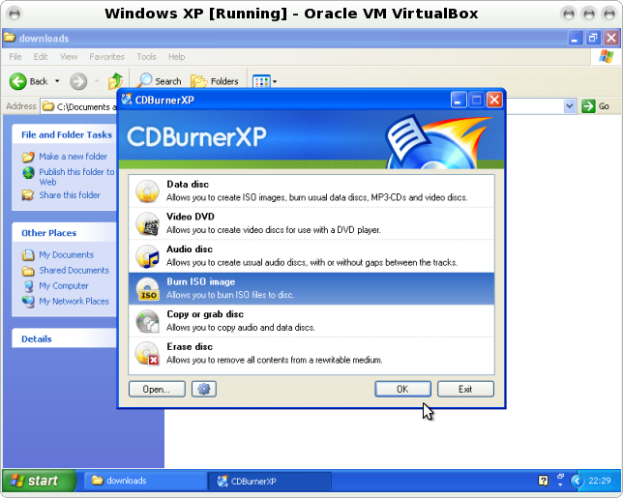
Task: Click the Make a new folder link
Action: point(74,157)
